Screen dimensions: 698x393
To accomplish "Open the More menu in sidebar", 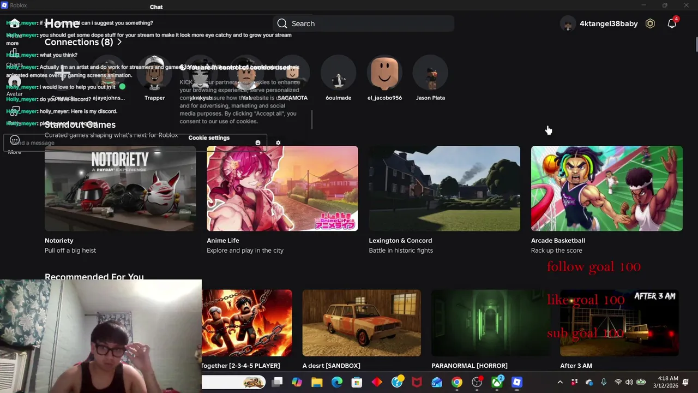I will pos(15,140).
